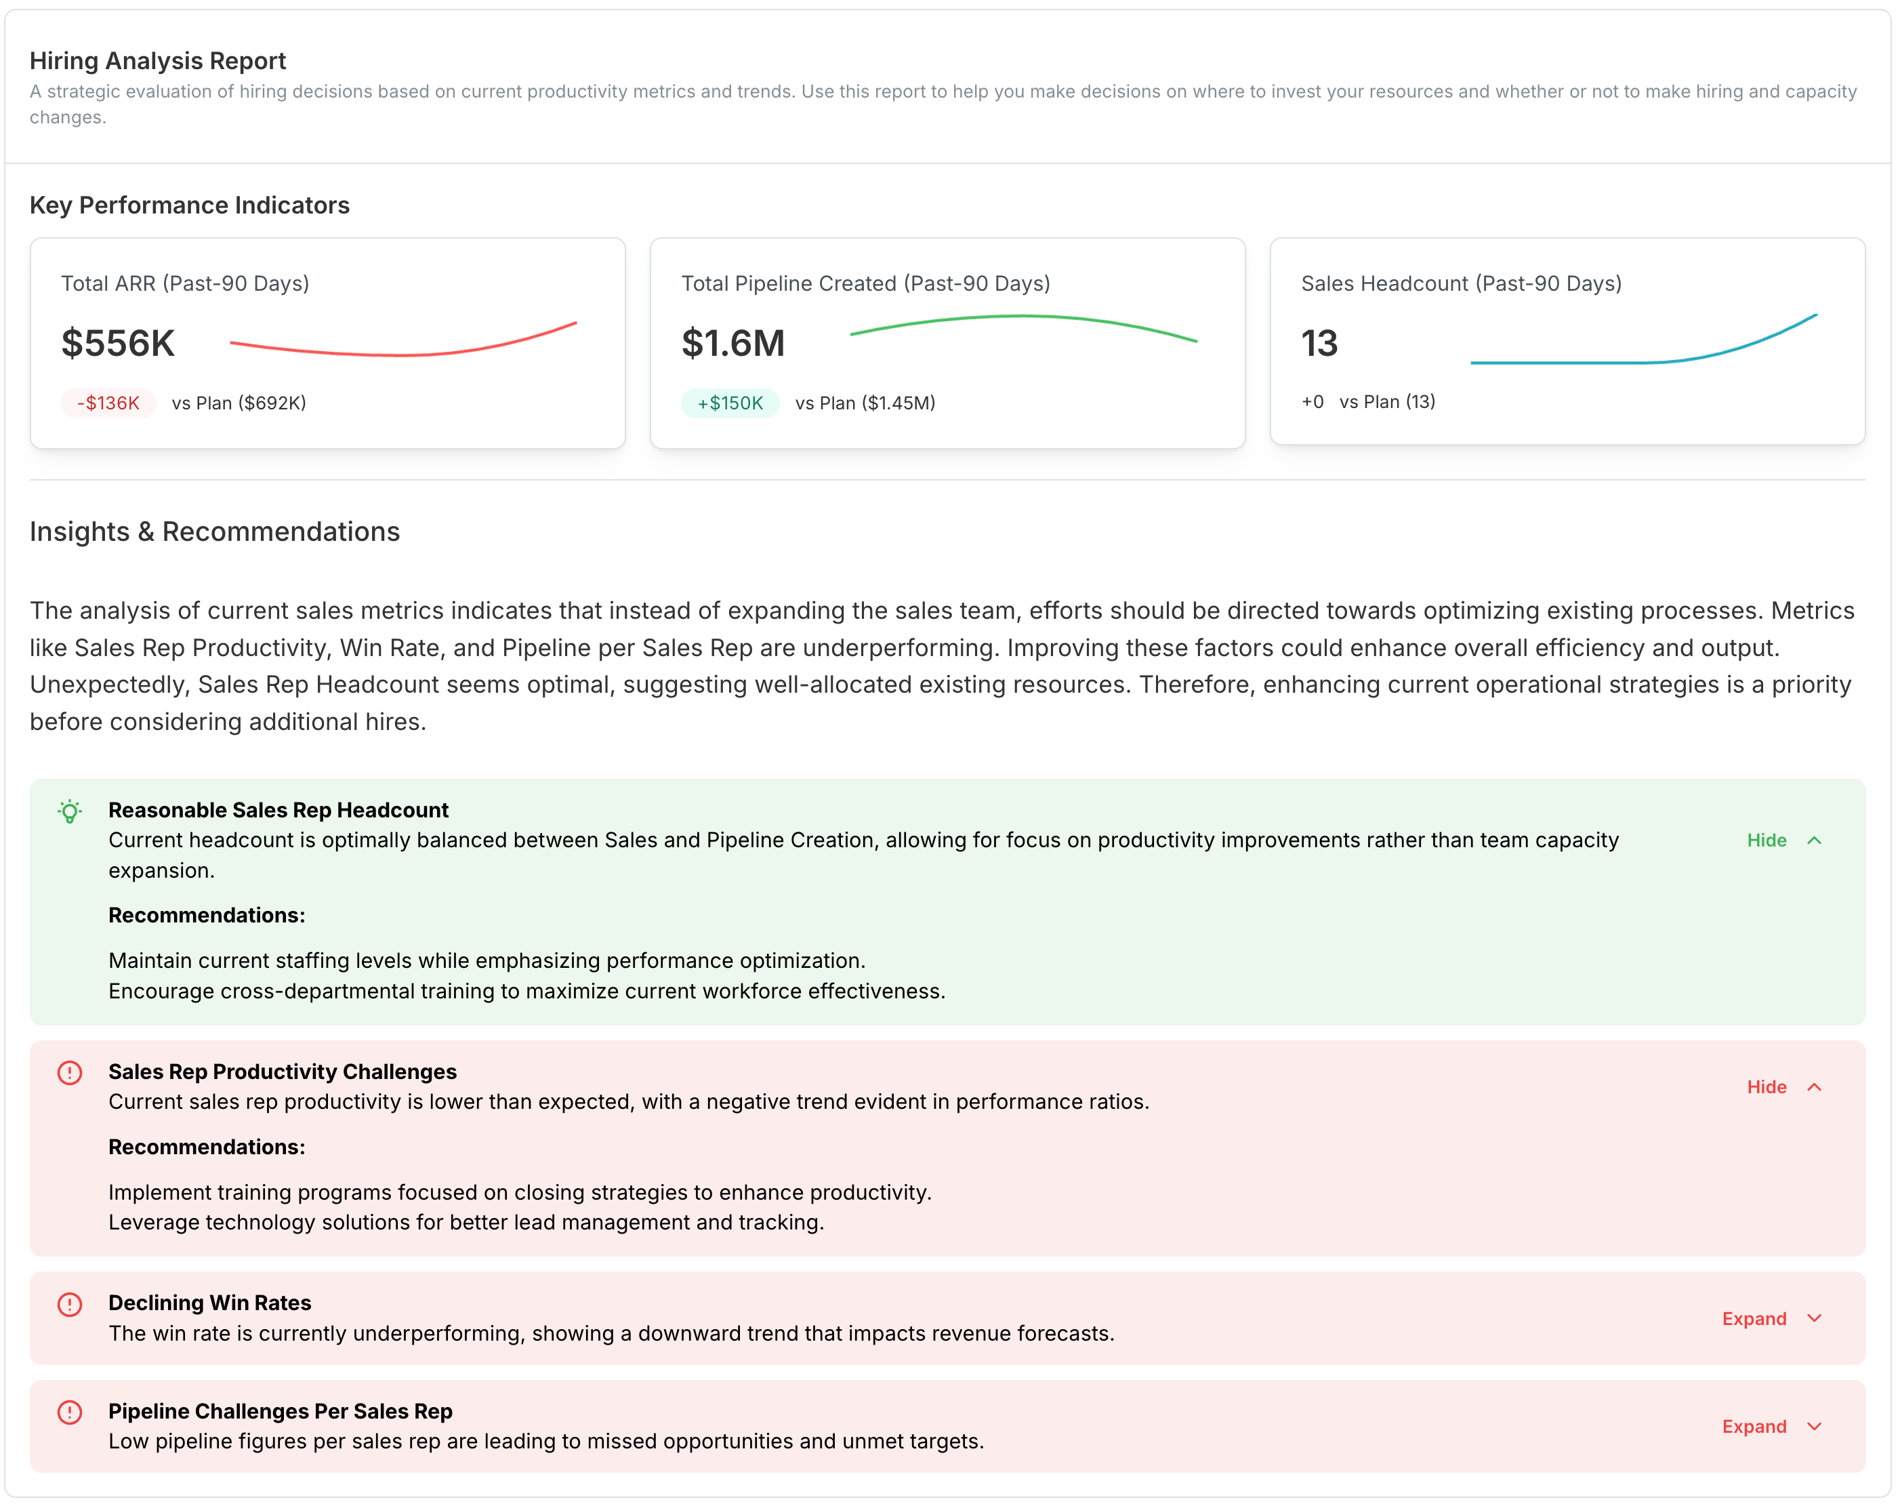The height and width of the screenshot is (1506, 1900).
Task: Click 'Implement training programs' recommendation line
Action: coord(520,1193)
